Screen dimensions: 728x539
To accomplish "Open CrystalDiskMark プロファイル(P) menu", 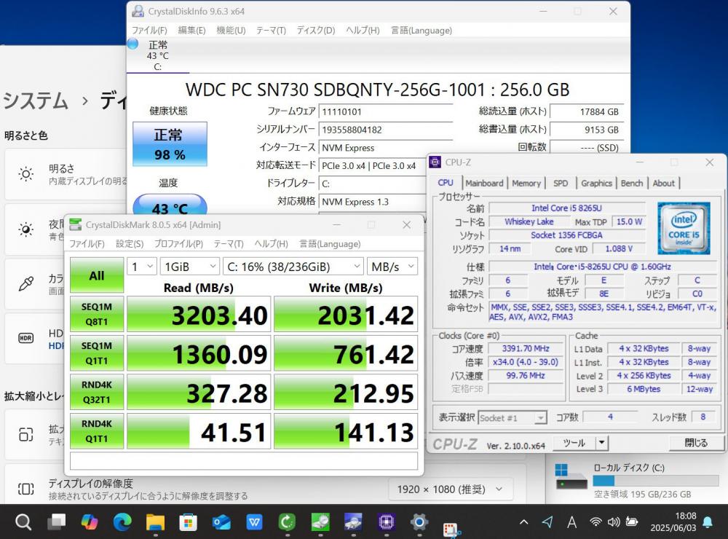I will tap(178, 244).
